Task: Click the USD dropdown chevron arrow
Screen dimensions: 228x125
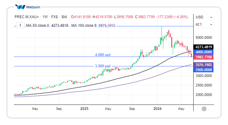Action: point(211,17)
